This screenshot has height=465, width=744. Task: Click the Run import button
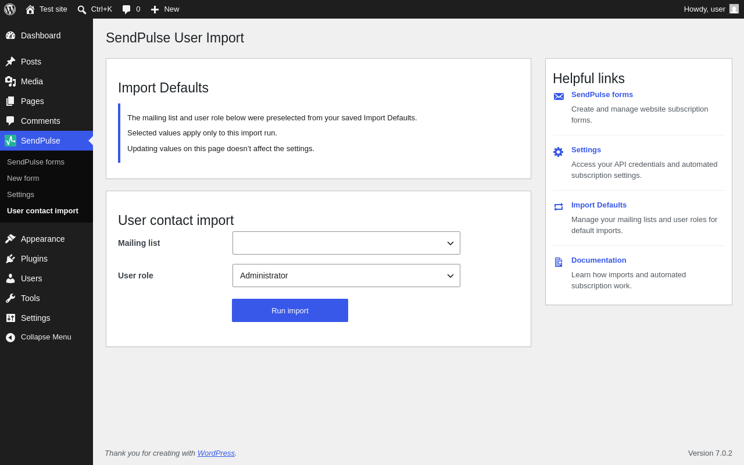pyautogui.click(x=290, y=310)
